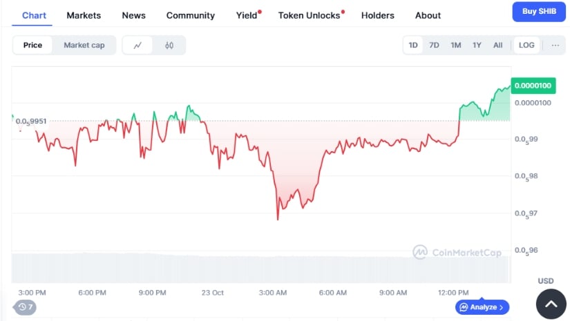The height and width of the screenshot is (321, 570).
Task: Toggle the Price view
Action: click(32, 45)
